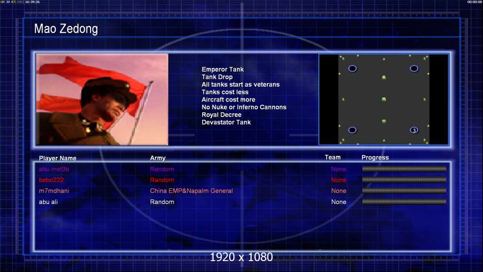Click the start position marker numbered 3
This screenshot has height=272, width=483.
click(414, 130)
